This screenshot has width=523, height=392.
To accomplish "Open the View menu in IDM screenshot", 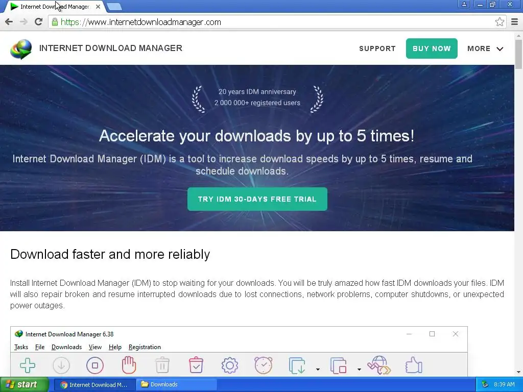I will pos(95,347).
